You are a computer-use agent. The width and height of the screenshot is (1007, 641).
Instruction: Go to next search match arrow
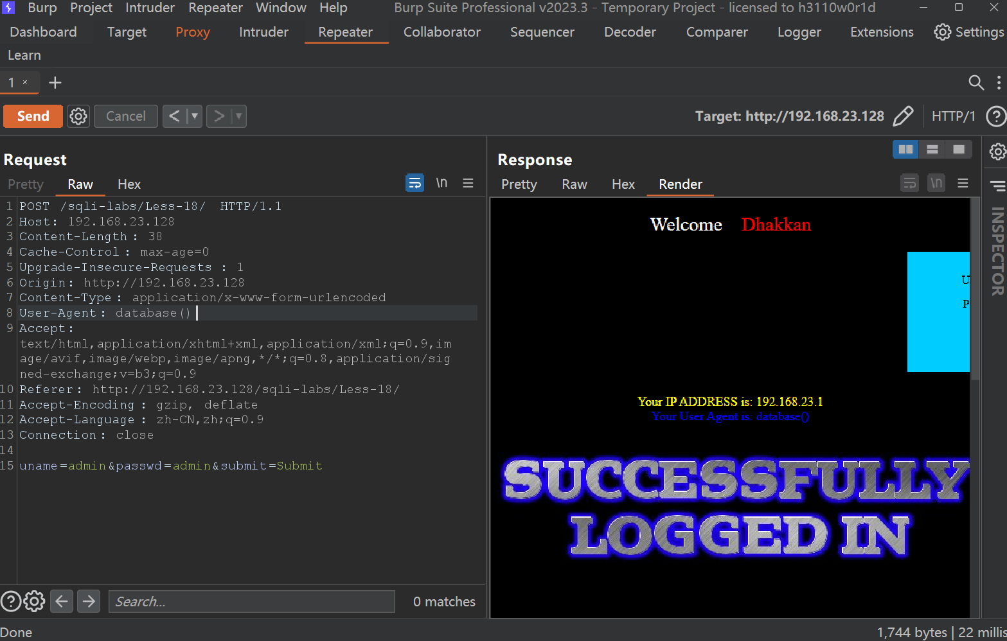(x=89, y=601)
